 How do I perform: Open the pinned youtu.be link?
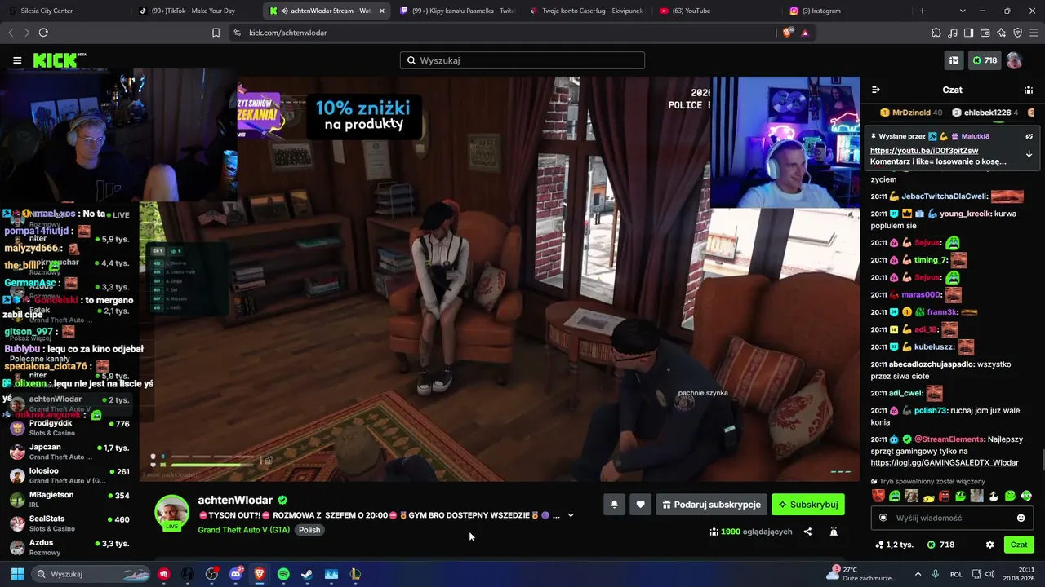(924, 151)
